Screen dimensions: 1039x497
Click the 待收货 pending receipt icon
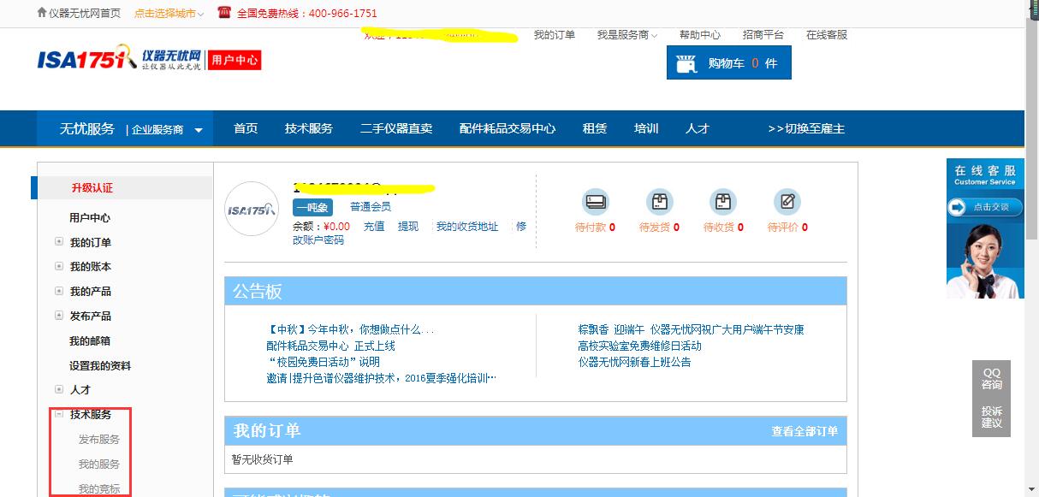coord(723,203)
